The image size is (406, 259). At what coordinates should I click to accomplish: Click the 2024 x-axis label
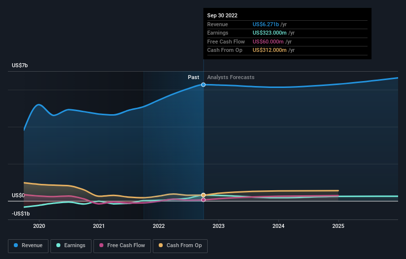point(278,226)
